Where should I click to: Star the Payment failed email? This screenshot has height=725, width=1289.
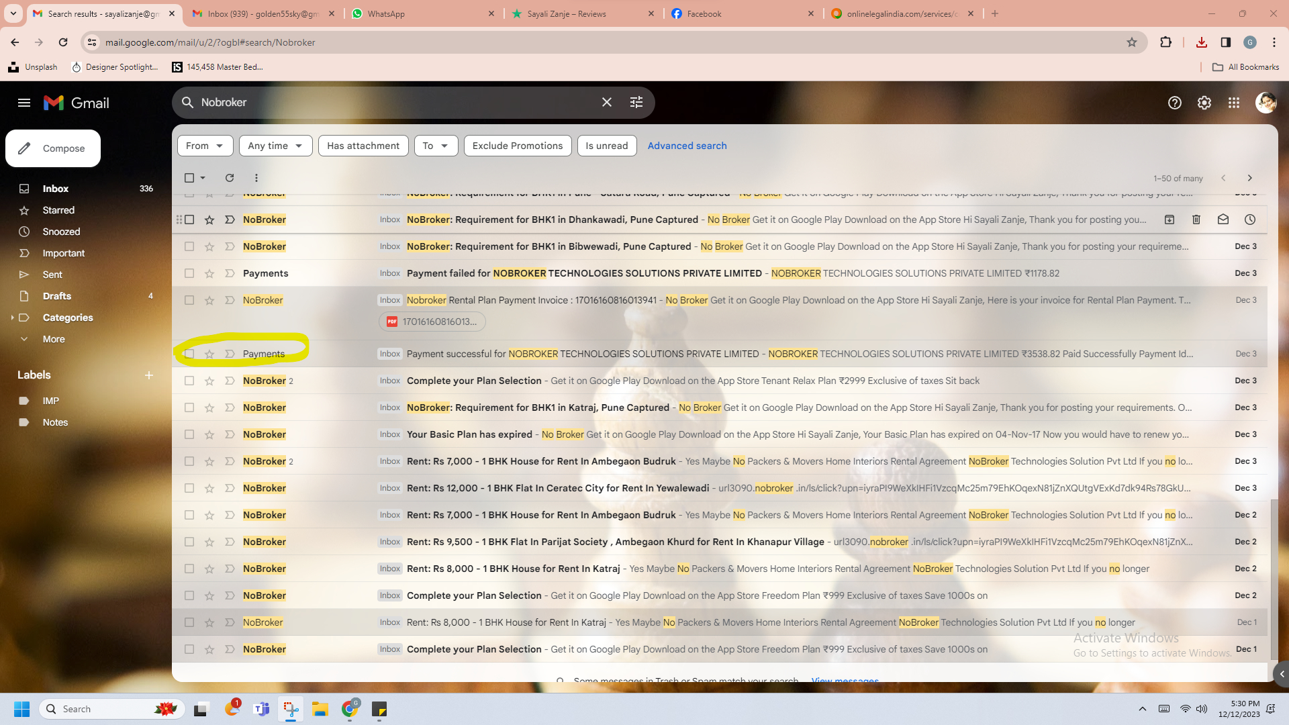[x=209, y=273]
